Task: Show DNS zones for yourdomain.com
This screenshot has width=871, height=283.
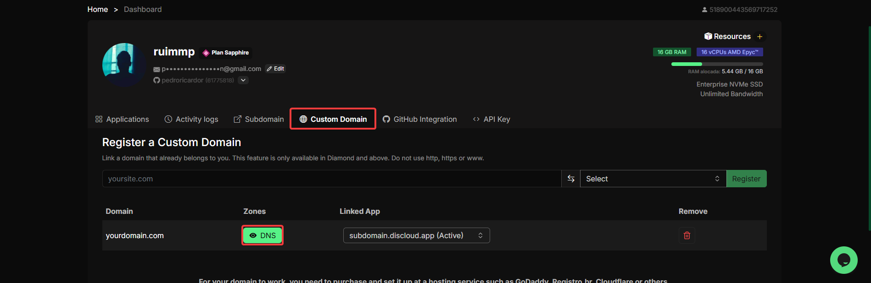Action: click(x=262, y=235)
